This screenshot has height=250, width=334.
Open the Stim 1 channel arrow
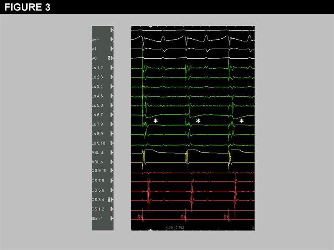[x=111, y=218]
